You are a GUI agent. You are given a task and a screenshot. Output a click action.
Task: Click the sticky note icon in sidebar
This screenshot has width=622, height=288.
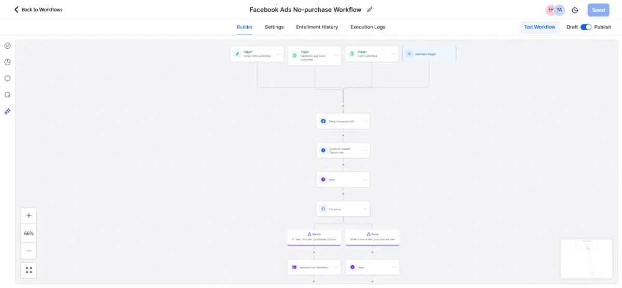(x=7, y=95)
